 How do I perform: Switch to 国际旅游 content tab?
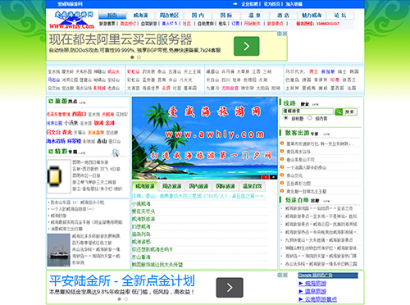pyautogui.click(x=225, y=186)
